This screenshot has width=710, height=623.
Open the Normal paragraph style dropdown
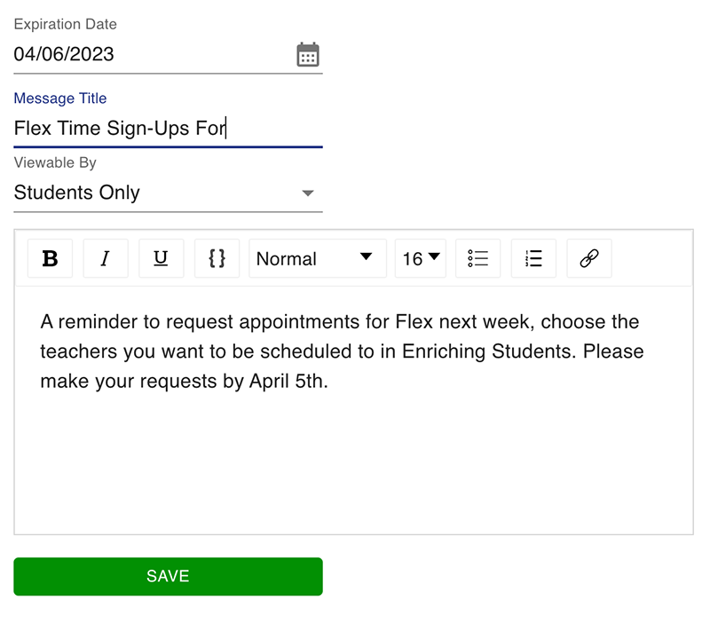(318, 258)
